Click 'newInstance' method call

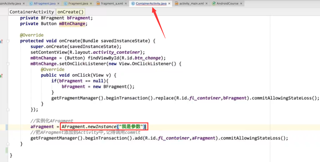point(102,127)
